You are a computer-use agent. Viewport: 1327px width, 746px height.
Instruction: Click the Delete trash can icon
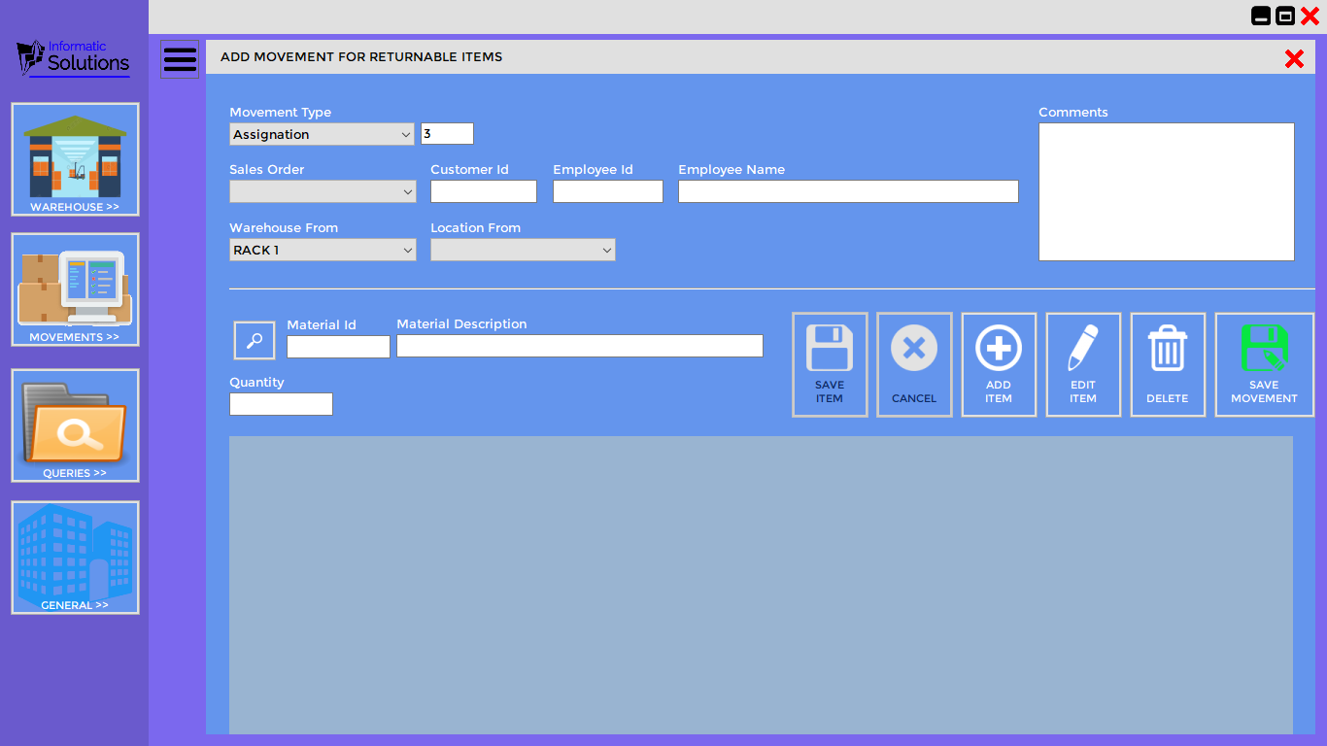pos(1168,350)
